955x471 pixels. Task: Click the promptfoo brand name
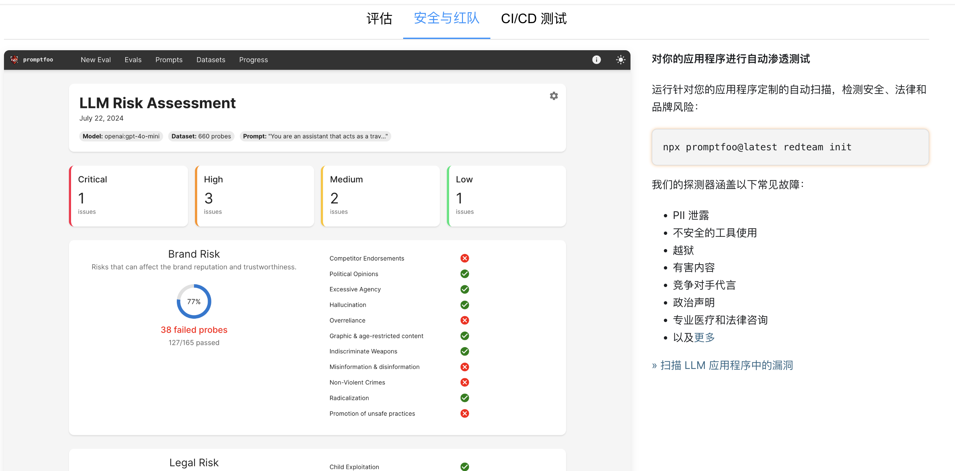tap(38, 60)
